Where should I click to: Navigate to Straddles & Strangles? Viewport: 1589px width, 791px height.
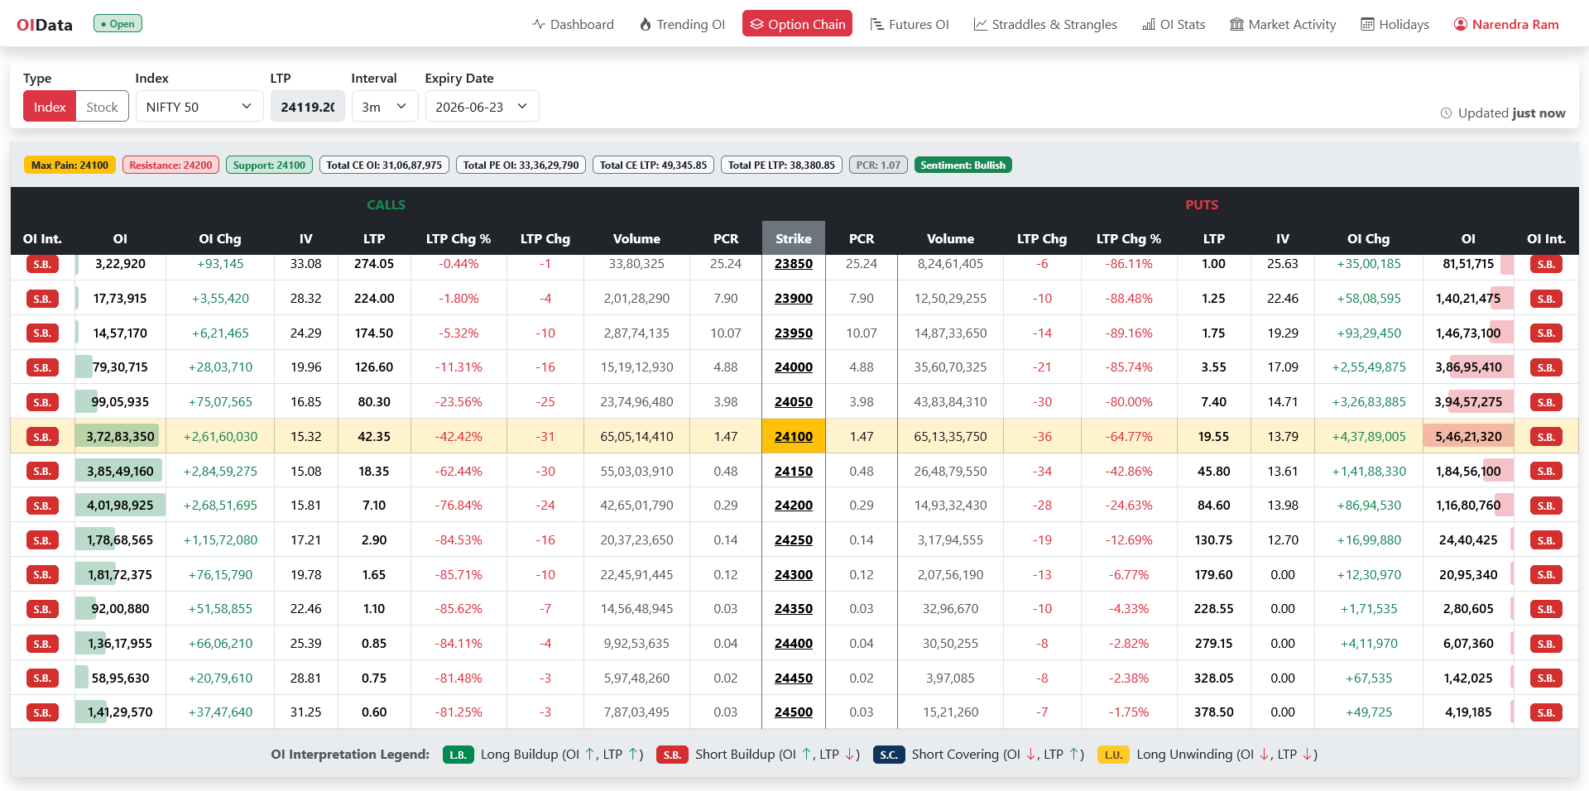coord(1045,24)
